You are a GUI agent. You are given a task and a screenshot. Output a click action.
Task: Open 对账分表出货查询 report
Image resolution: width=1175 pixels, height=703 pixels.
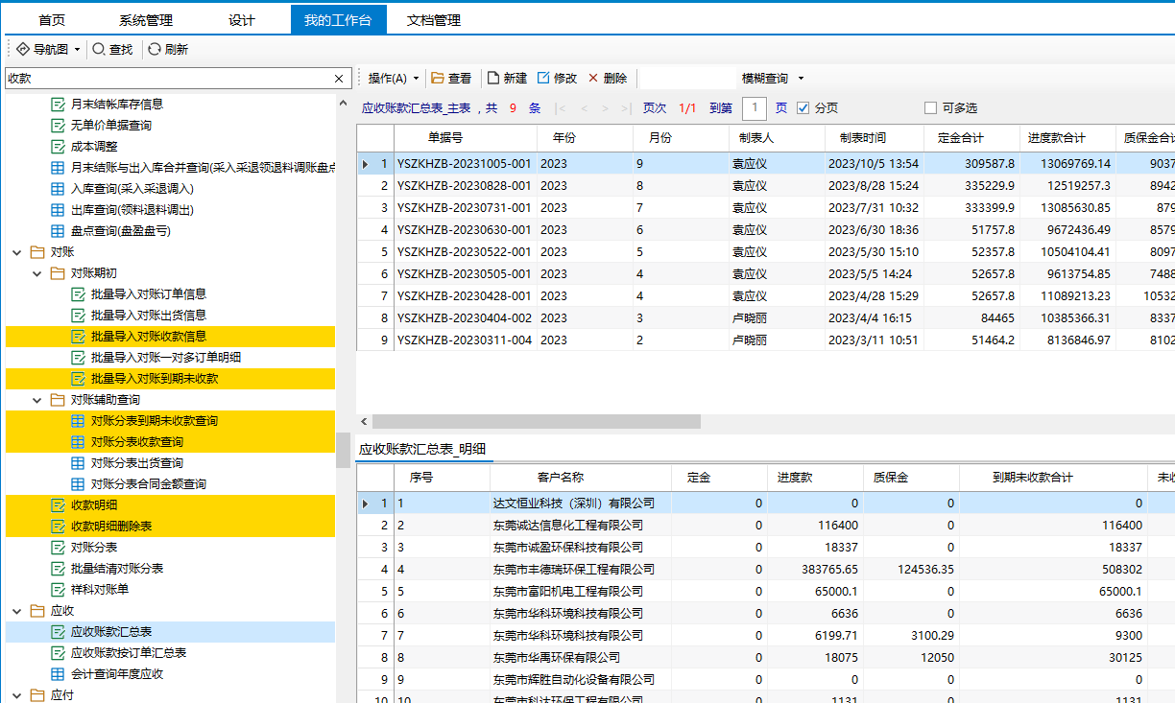click(x=137, y=463)
